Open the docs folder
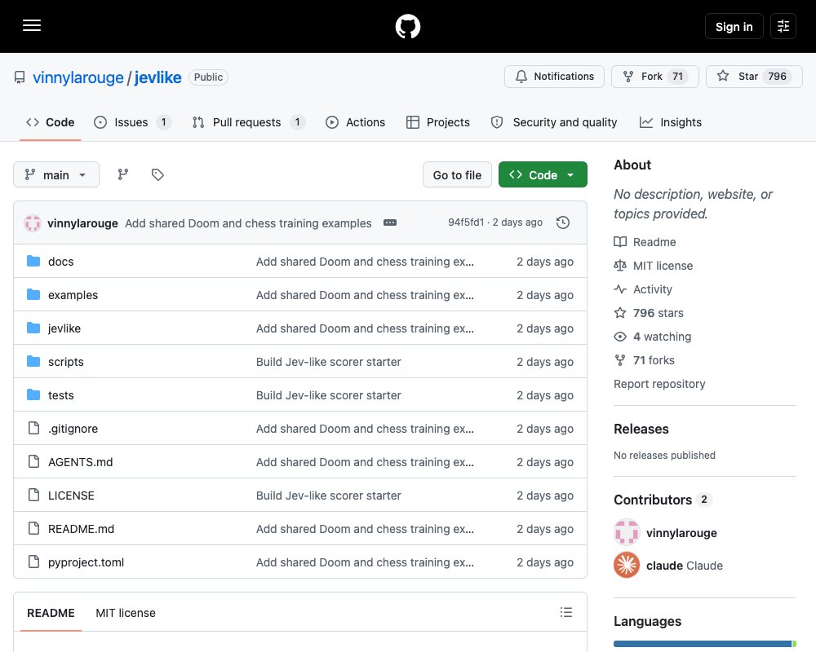Viewport: 816px width, 652px height. (61, 262)
